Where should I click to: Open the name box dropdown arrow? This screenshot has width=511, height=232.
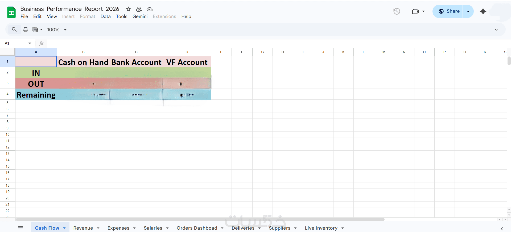click(x=30, y=43)
